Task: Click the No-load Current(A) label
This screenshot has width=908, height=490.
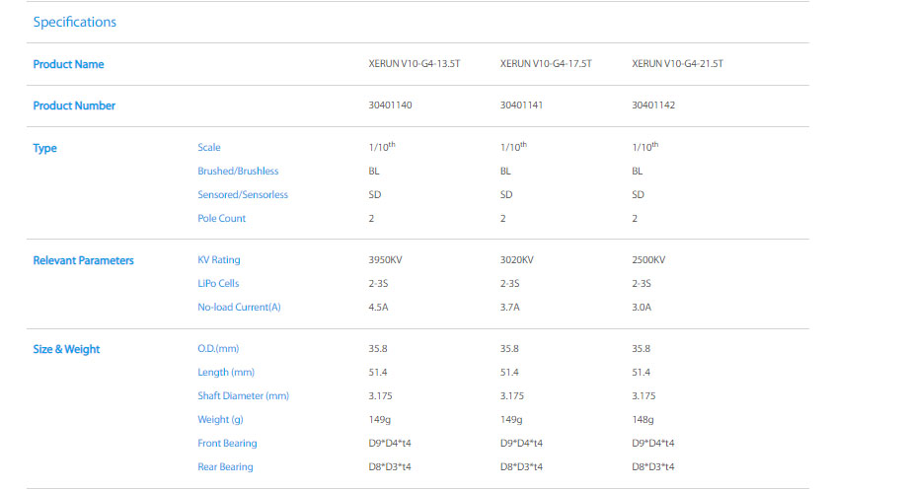Action: pyautogui.click(x=239, y=308)
